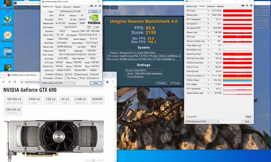Image resolution: width=271 pixels, height=162 pixels.
Task: Click the GPU Load red sensor graph
Action: [237, 37]
